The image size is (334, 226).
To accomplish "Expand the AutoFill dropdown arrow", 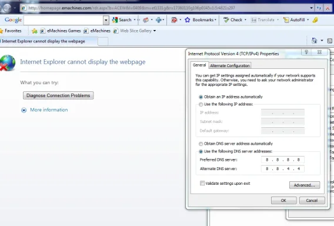I will point(308,20).
